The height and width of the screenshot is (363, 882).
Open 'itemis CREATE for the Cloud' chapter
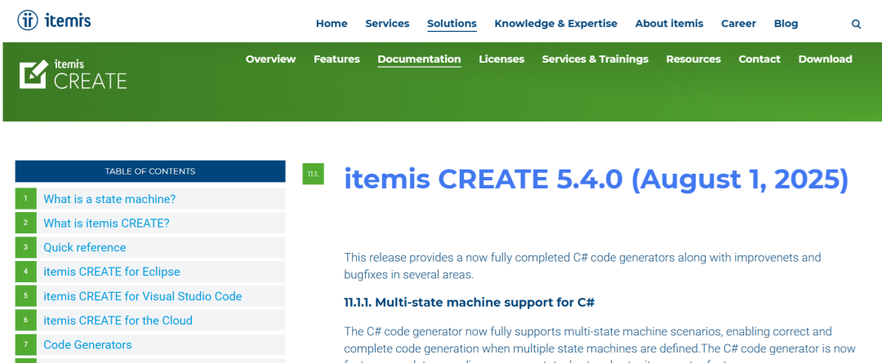click(x=118, y=321)
